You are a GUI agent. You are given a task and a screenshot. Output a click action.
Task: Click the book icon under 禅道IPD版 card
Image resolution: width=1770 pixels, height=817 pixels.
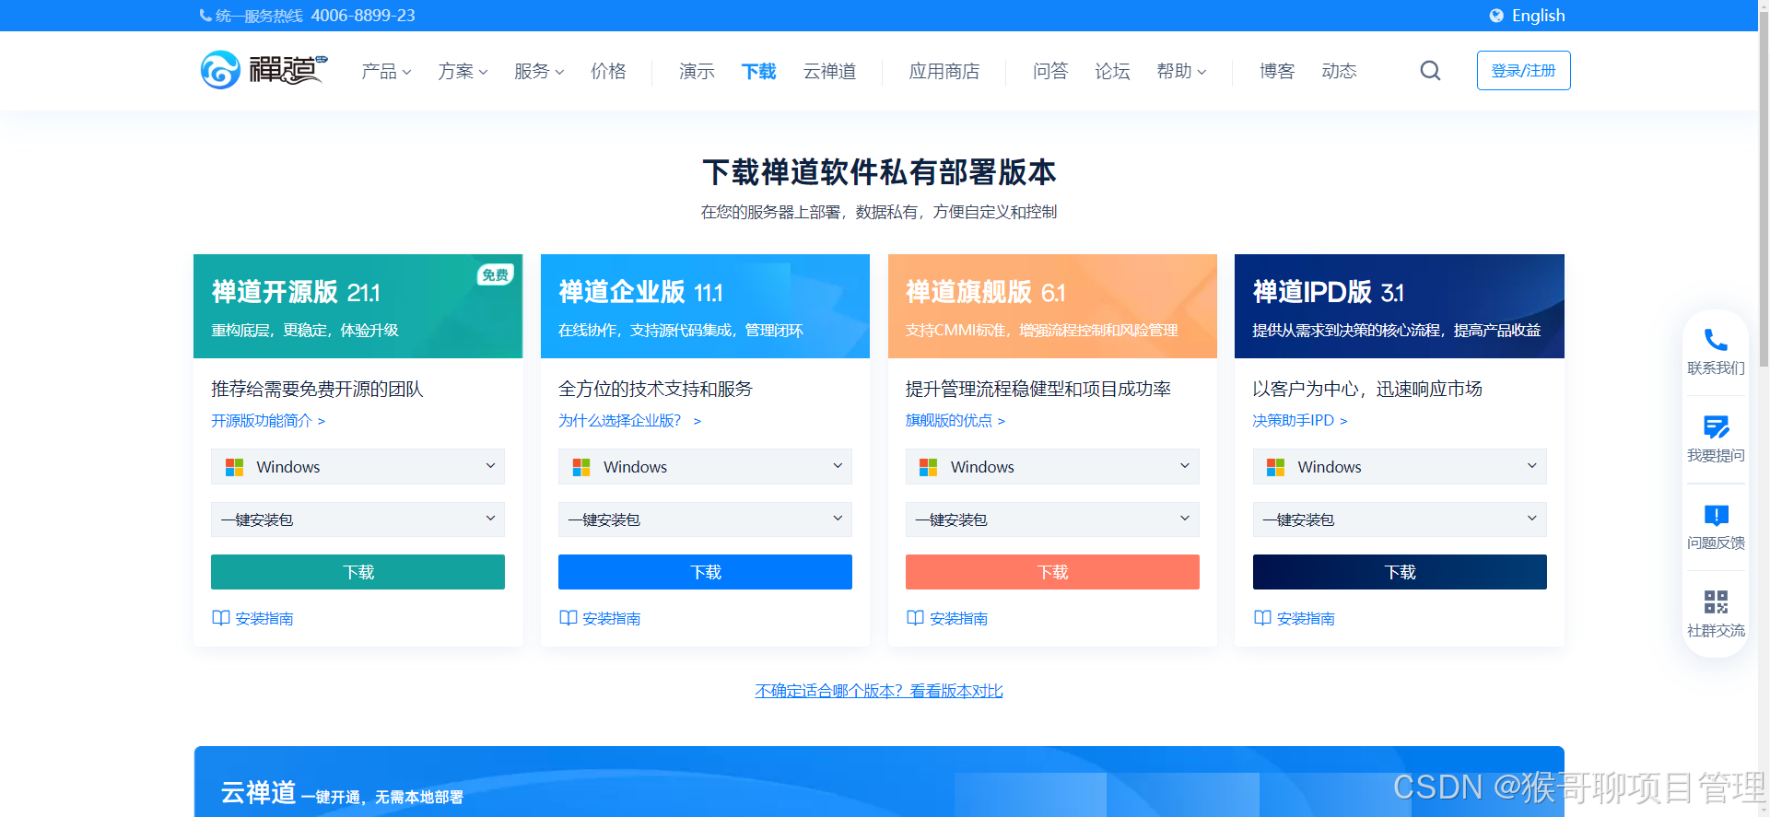coord(1262,618)
